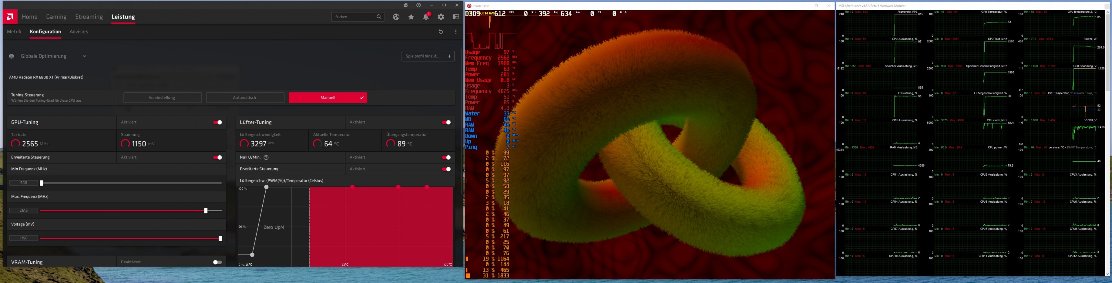Viewport: 1112px width, 283px height.
Task: Switch to the Metrik sub-tab
Action: point(14,31)
